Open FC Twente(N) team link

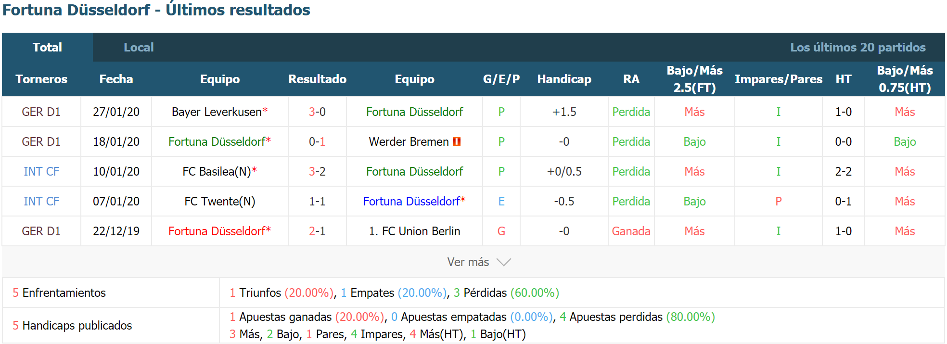coord(220,201)
